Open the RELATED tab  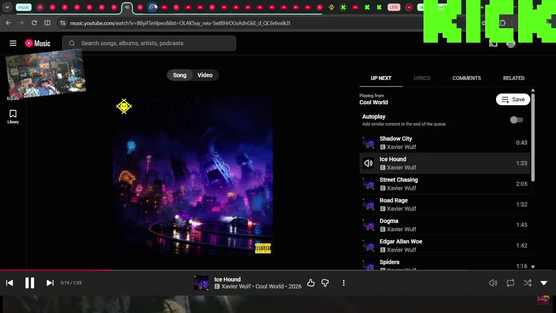(514, 78)
